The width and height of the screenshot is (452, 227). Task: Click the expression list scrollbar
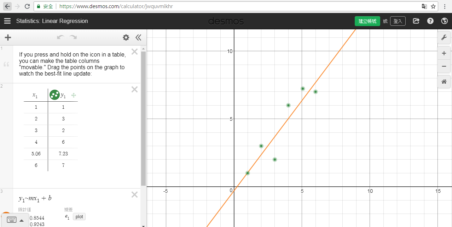[x=143, y=118]
